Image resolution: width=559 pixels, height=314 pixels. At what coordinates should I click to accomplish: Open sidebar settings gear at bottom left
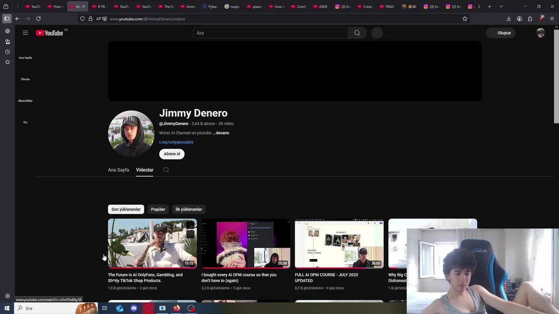7,296
